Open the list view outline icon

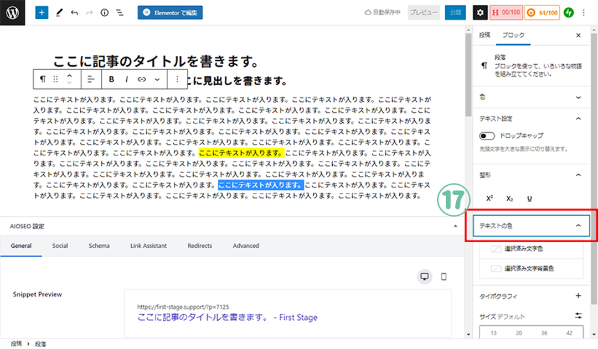click(119, 12)
